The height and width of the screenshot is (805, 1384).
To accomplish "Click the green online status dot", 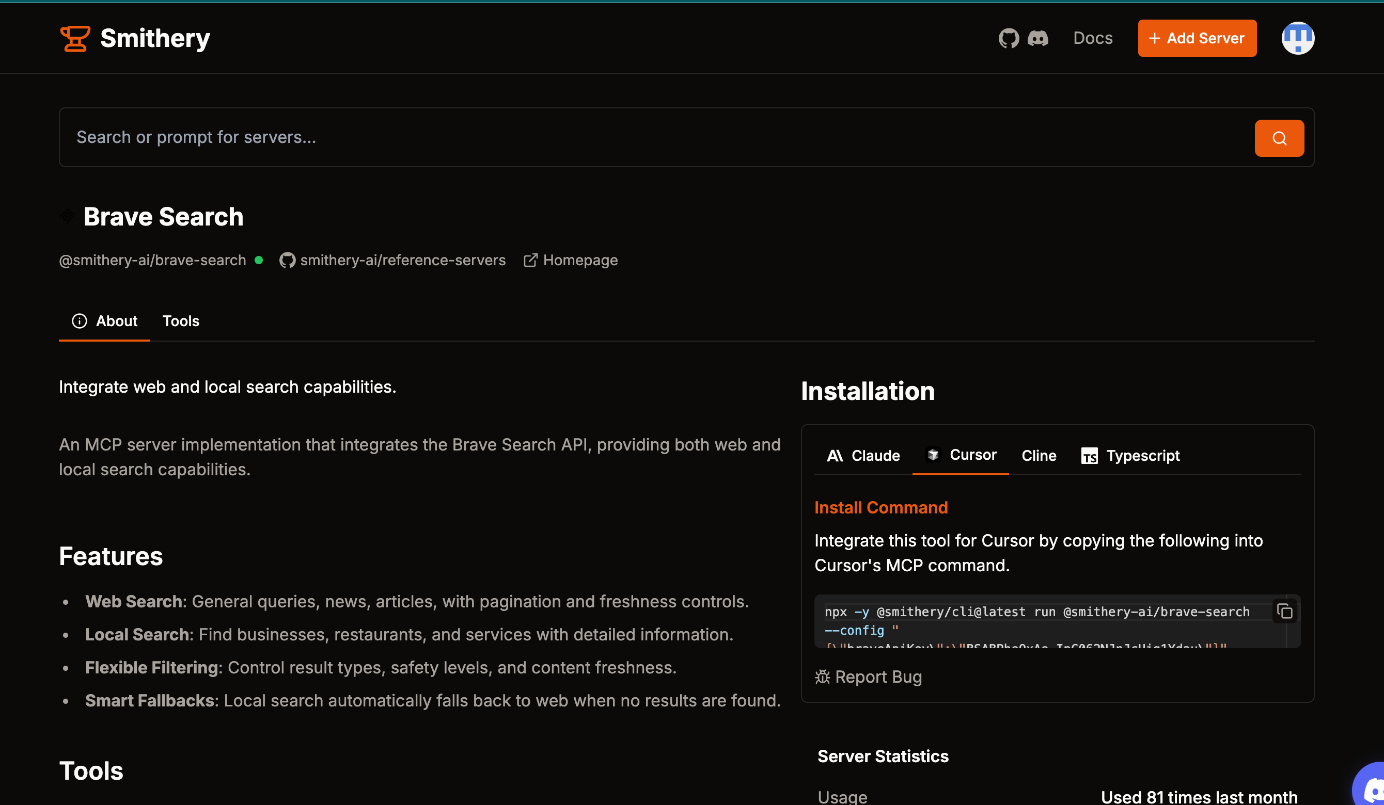I will point(259,260).
